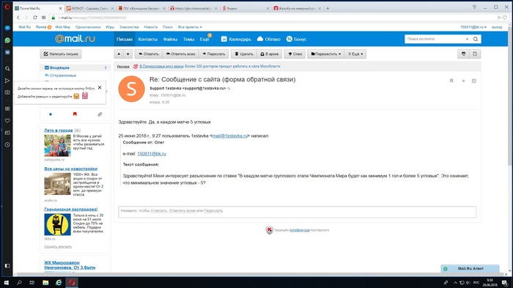The image size is (513, 288).
Task: Toggle the unread dot on message
Action: [463, 81]
